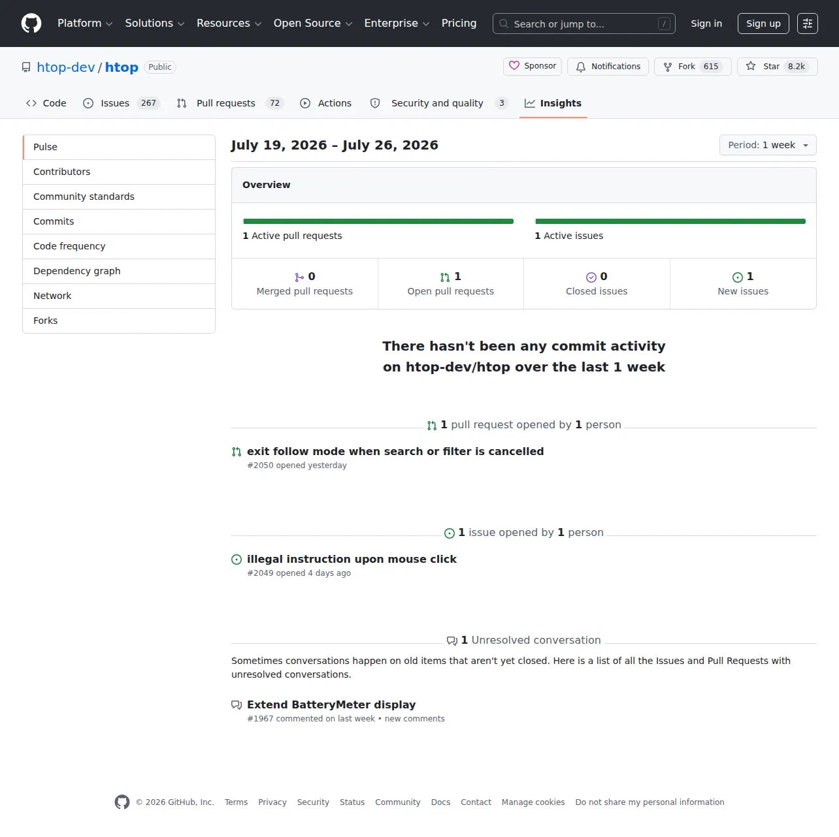The image size is (839, 837).
Task: Click the Insights graph icon
Action: (x=530, y=103)
